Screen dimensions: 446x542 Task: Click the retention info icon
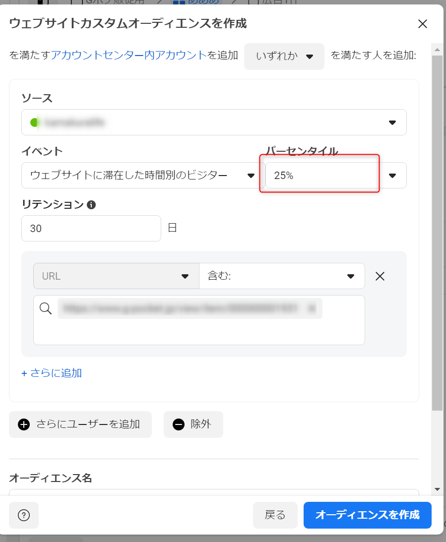pyautogui.click(x=91, y=204)
